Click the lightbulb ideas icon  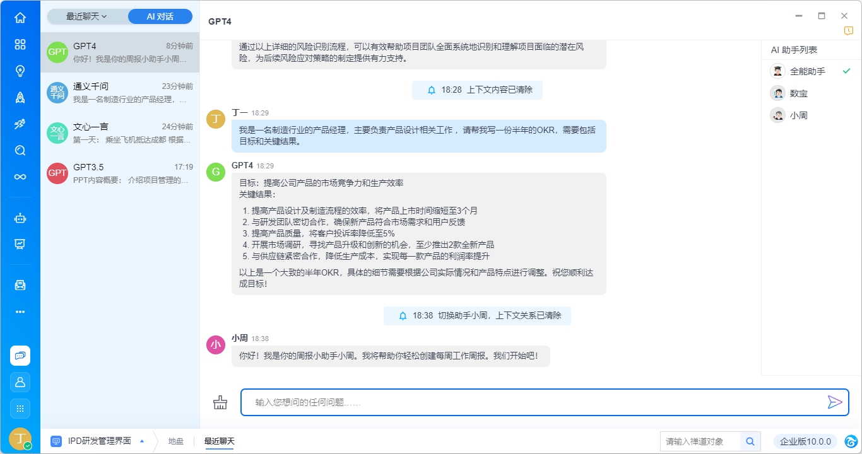(20, 71)
